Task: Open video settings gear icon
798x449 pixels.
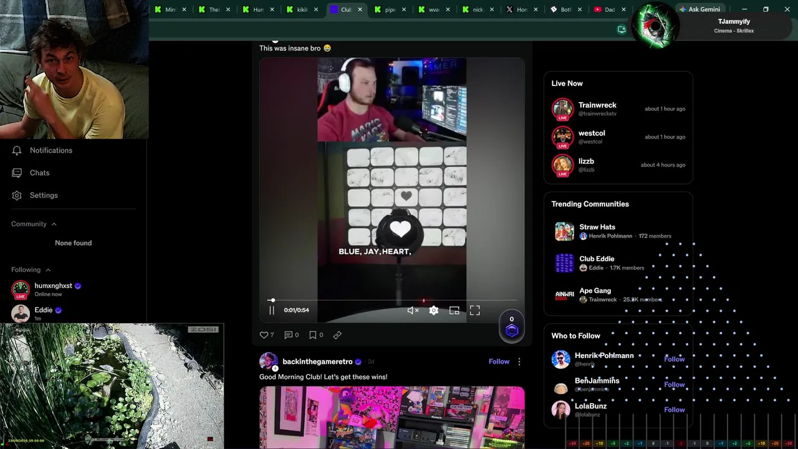Action: pyautogui.click(x=433, y=311)
